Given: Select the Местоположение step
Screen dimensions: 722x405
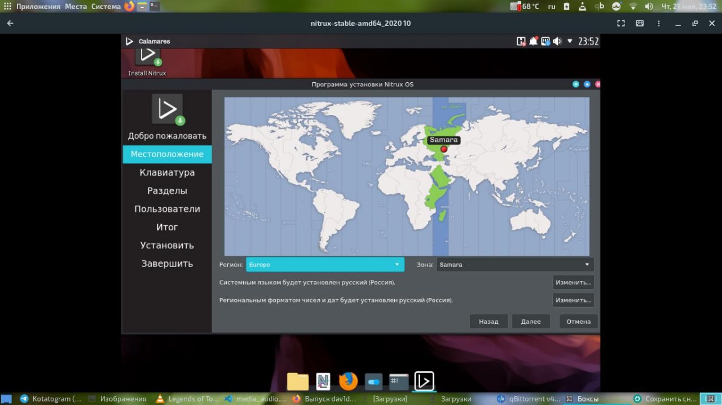Looking at the screenshot, I should tap(168, 154).
